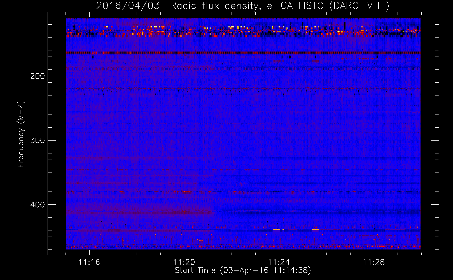This screenshot has height=280, width=453.
Task: Click the 400 frequency tick label
Action: pyautogui.click(x=38, y=205)
